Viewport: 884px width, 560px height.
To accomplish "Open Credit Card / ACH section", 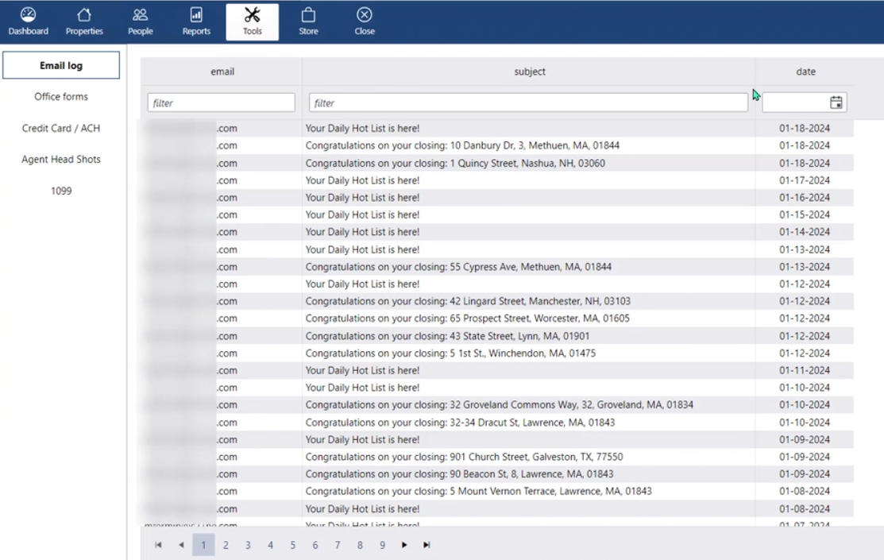I will click(x=61, y=128).
